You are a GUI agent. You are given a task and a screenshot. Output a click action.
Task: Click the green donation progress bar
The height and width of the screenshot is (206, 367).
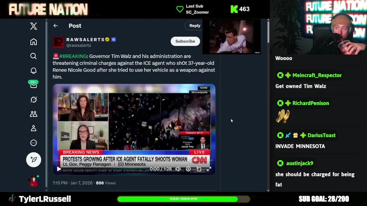click(x=183, y=199)
